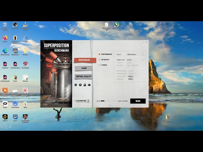Switch to the Virtual Reality tab

84,77
